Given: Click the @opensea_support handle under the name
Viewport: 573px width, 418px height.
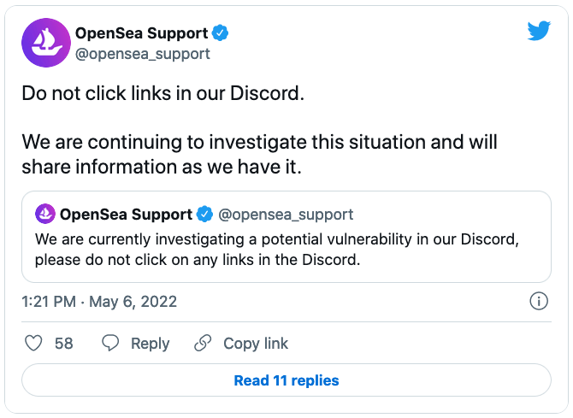Looking at the screenshot, I should (143, 54).
